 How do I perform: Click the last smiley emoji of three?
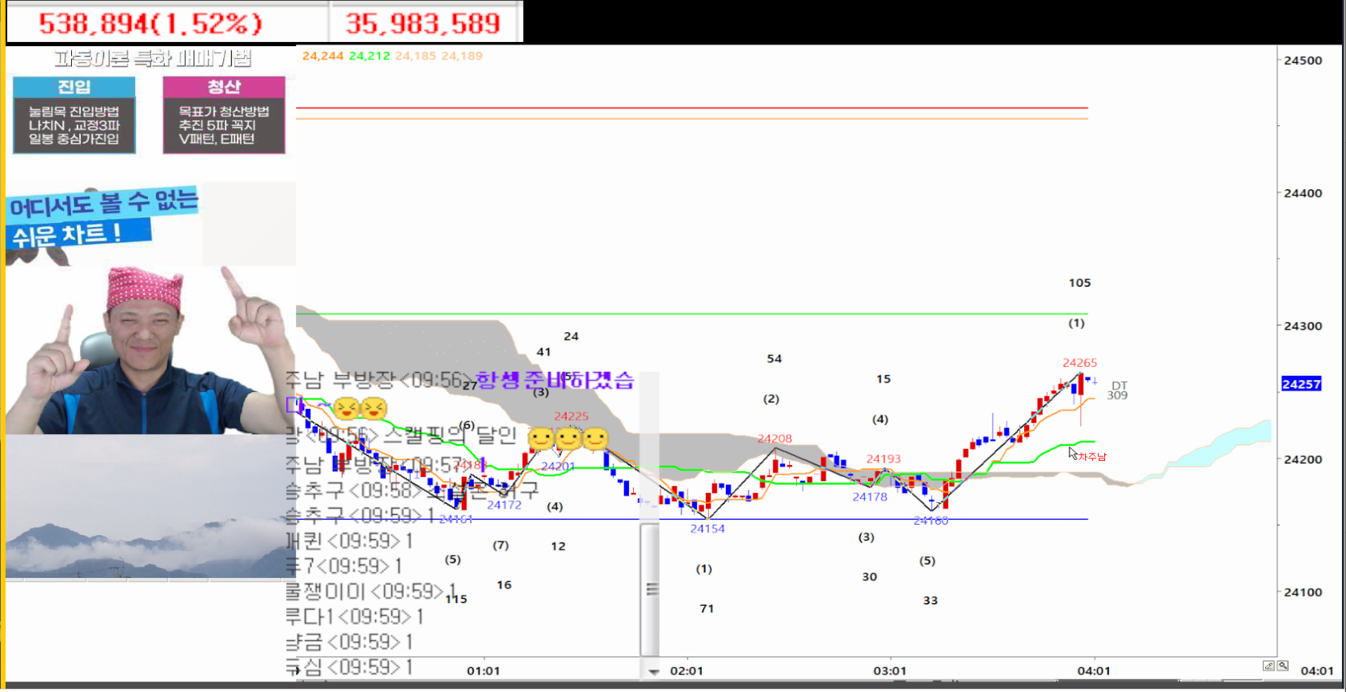pyautogui.click(x=595, y=439)
